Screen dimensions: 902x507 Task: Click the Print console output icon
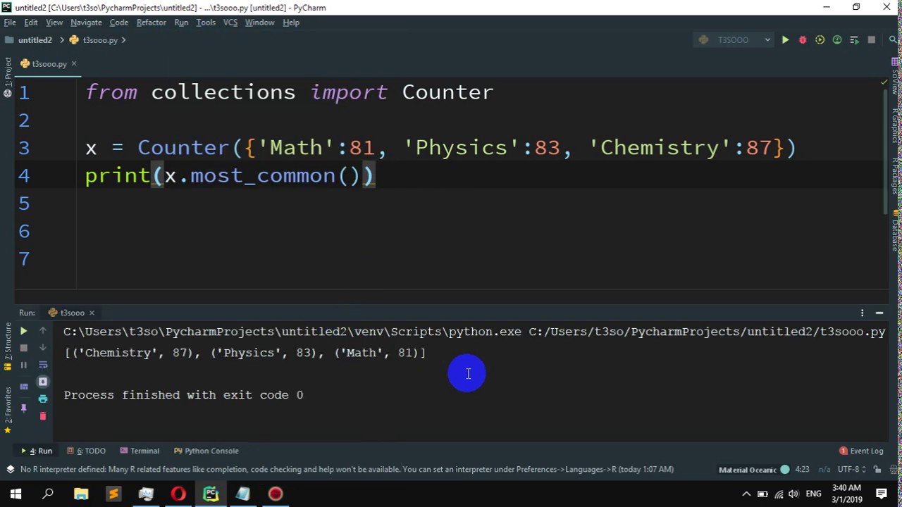point(43,399)
